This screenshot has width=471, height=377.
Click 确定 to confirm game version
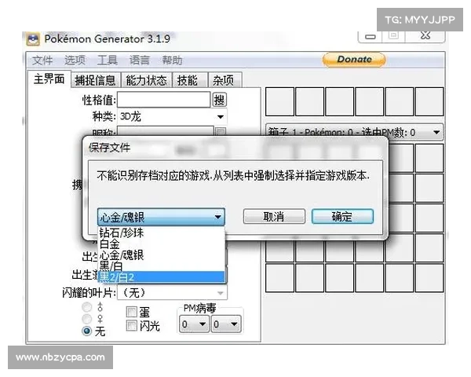click(x=342, y=217)
